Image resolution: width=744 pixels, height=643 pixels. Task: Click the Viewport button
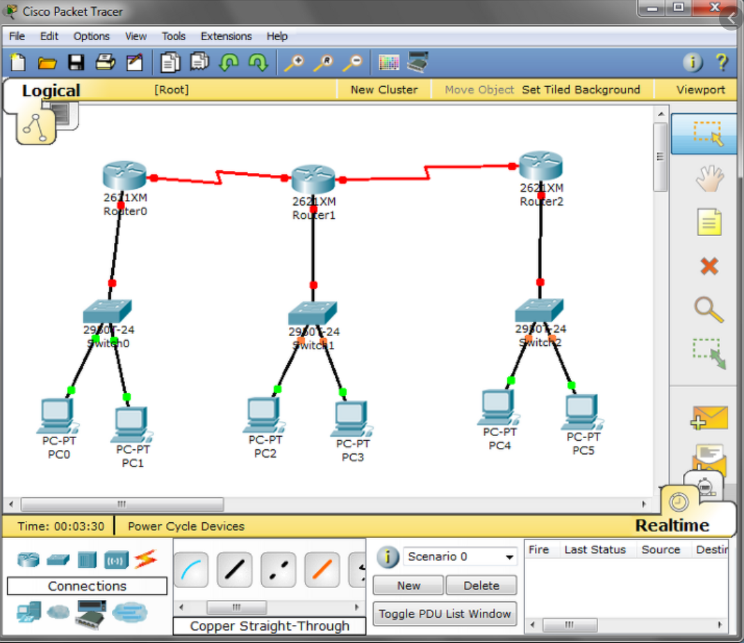700,90
